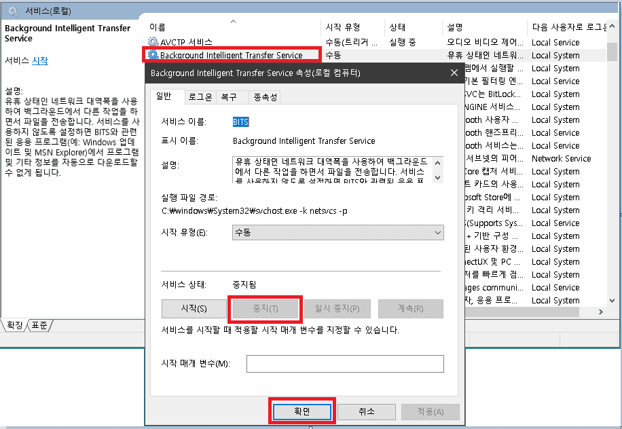Click the 다음 사용자로 로그온 column header
The width and height of the screenshot is (622, 429).
(x=567, y=27)
